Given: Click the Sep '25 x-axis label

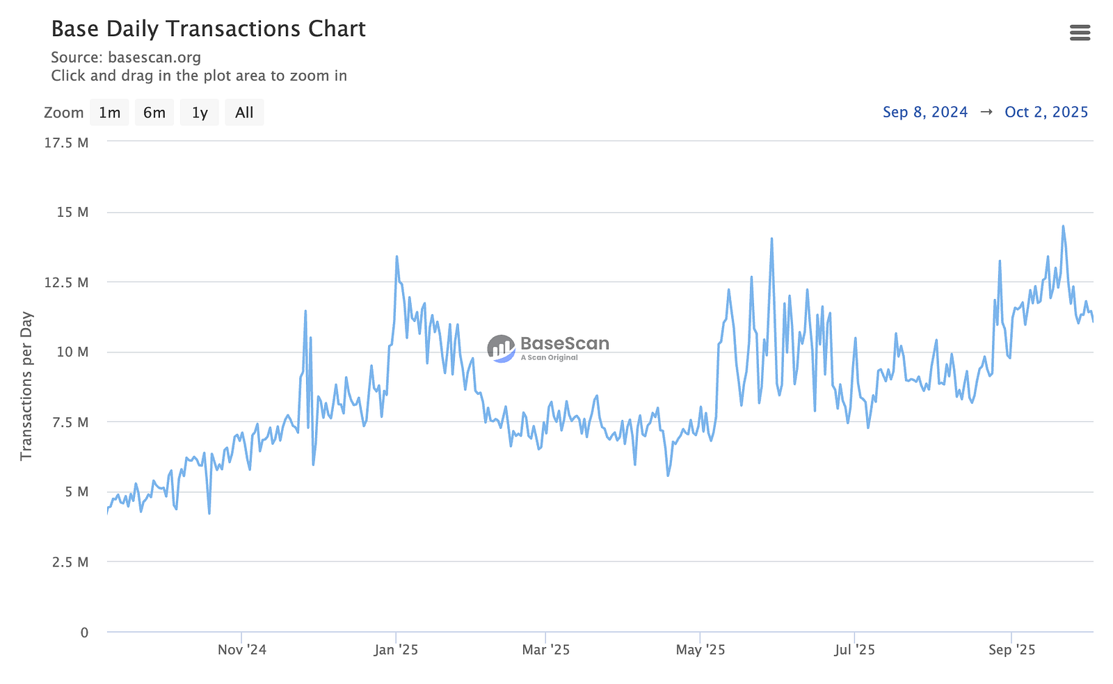Looking at the screenshot, I should click(x=1011, y=650).
